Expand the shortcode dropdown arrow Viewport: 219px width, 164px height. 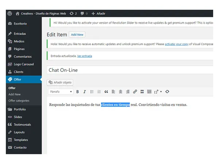161,91
